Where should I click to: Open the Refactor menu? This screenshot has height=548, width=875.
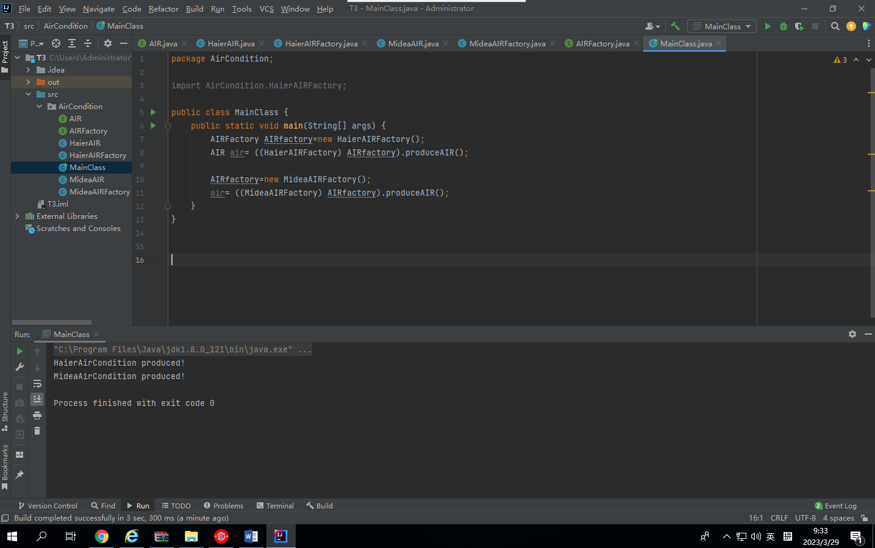point(163,9)
